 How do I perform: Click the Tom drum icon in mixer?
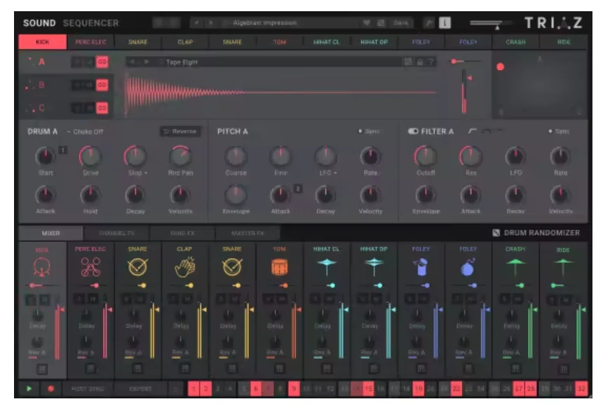279,267
